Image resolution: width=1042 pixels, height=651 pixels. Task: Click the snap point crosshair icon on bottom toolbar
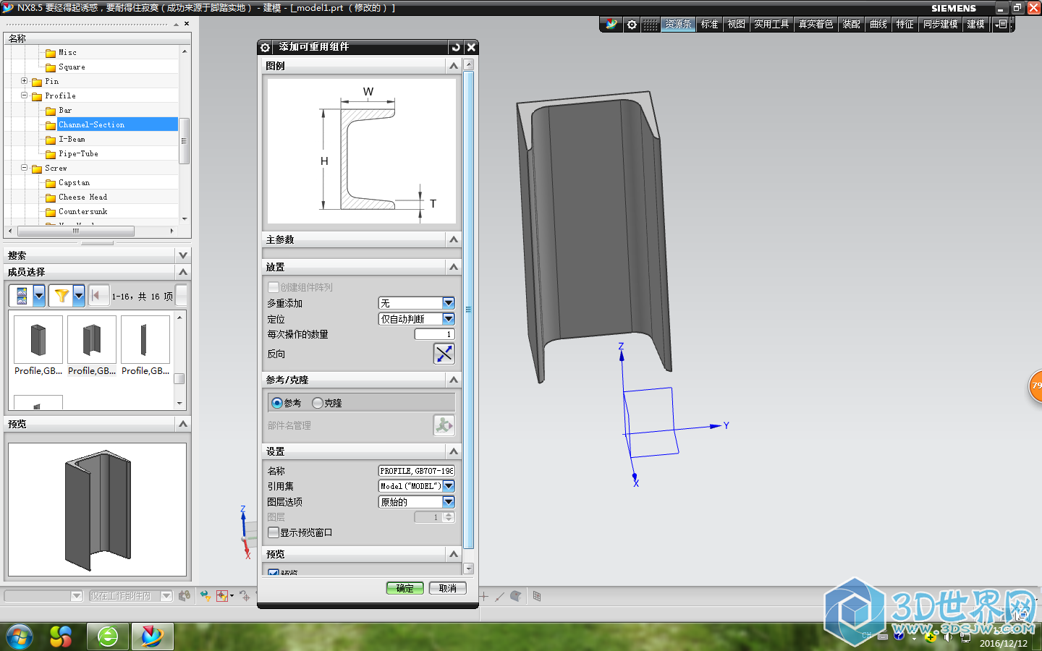[x=245, y=596]
